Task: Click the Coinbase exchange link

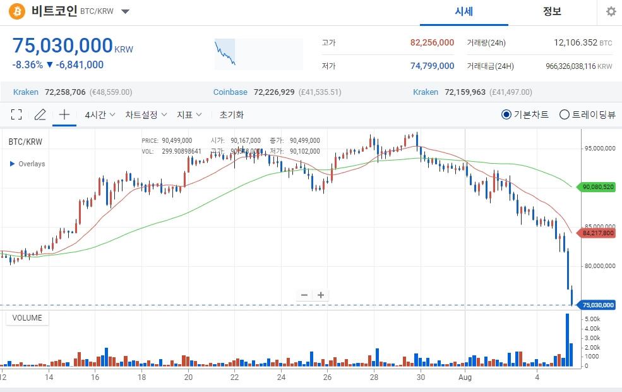Action: click(230, 92)
